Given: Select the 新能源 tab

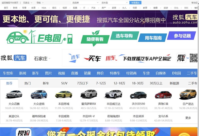Looking at the screenshot, I should click(x=174, y=83).
